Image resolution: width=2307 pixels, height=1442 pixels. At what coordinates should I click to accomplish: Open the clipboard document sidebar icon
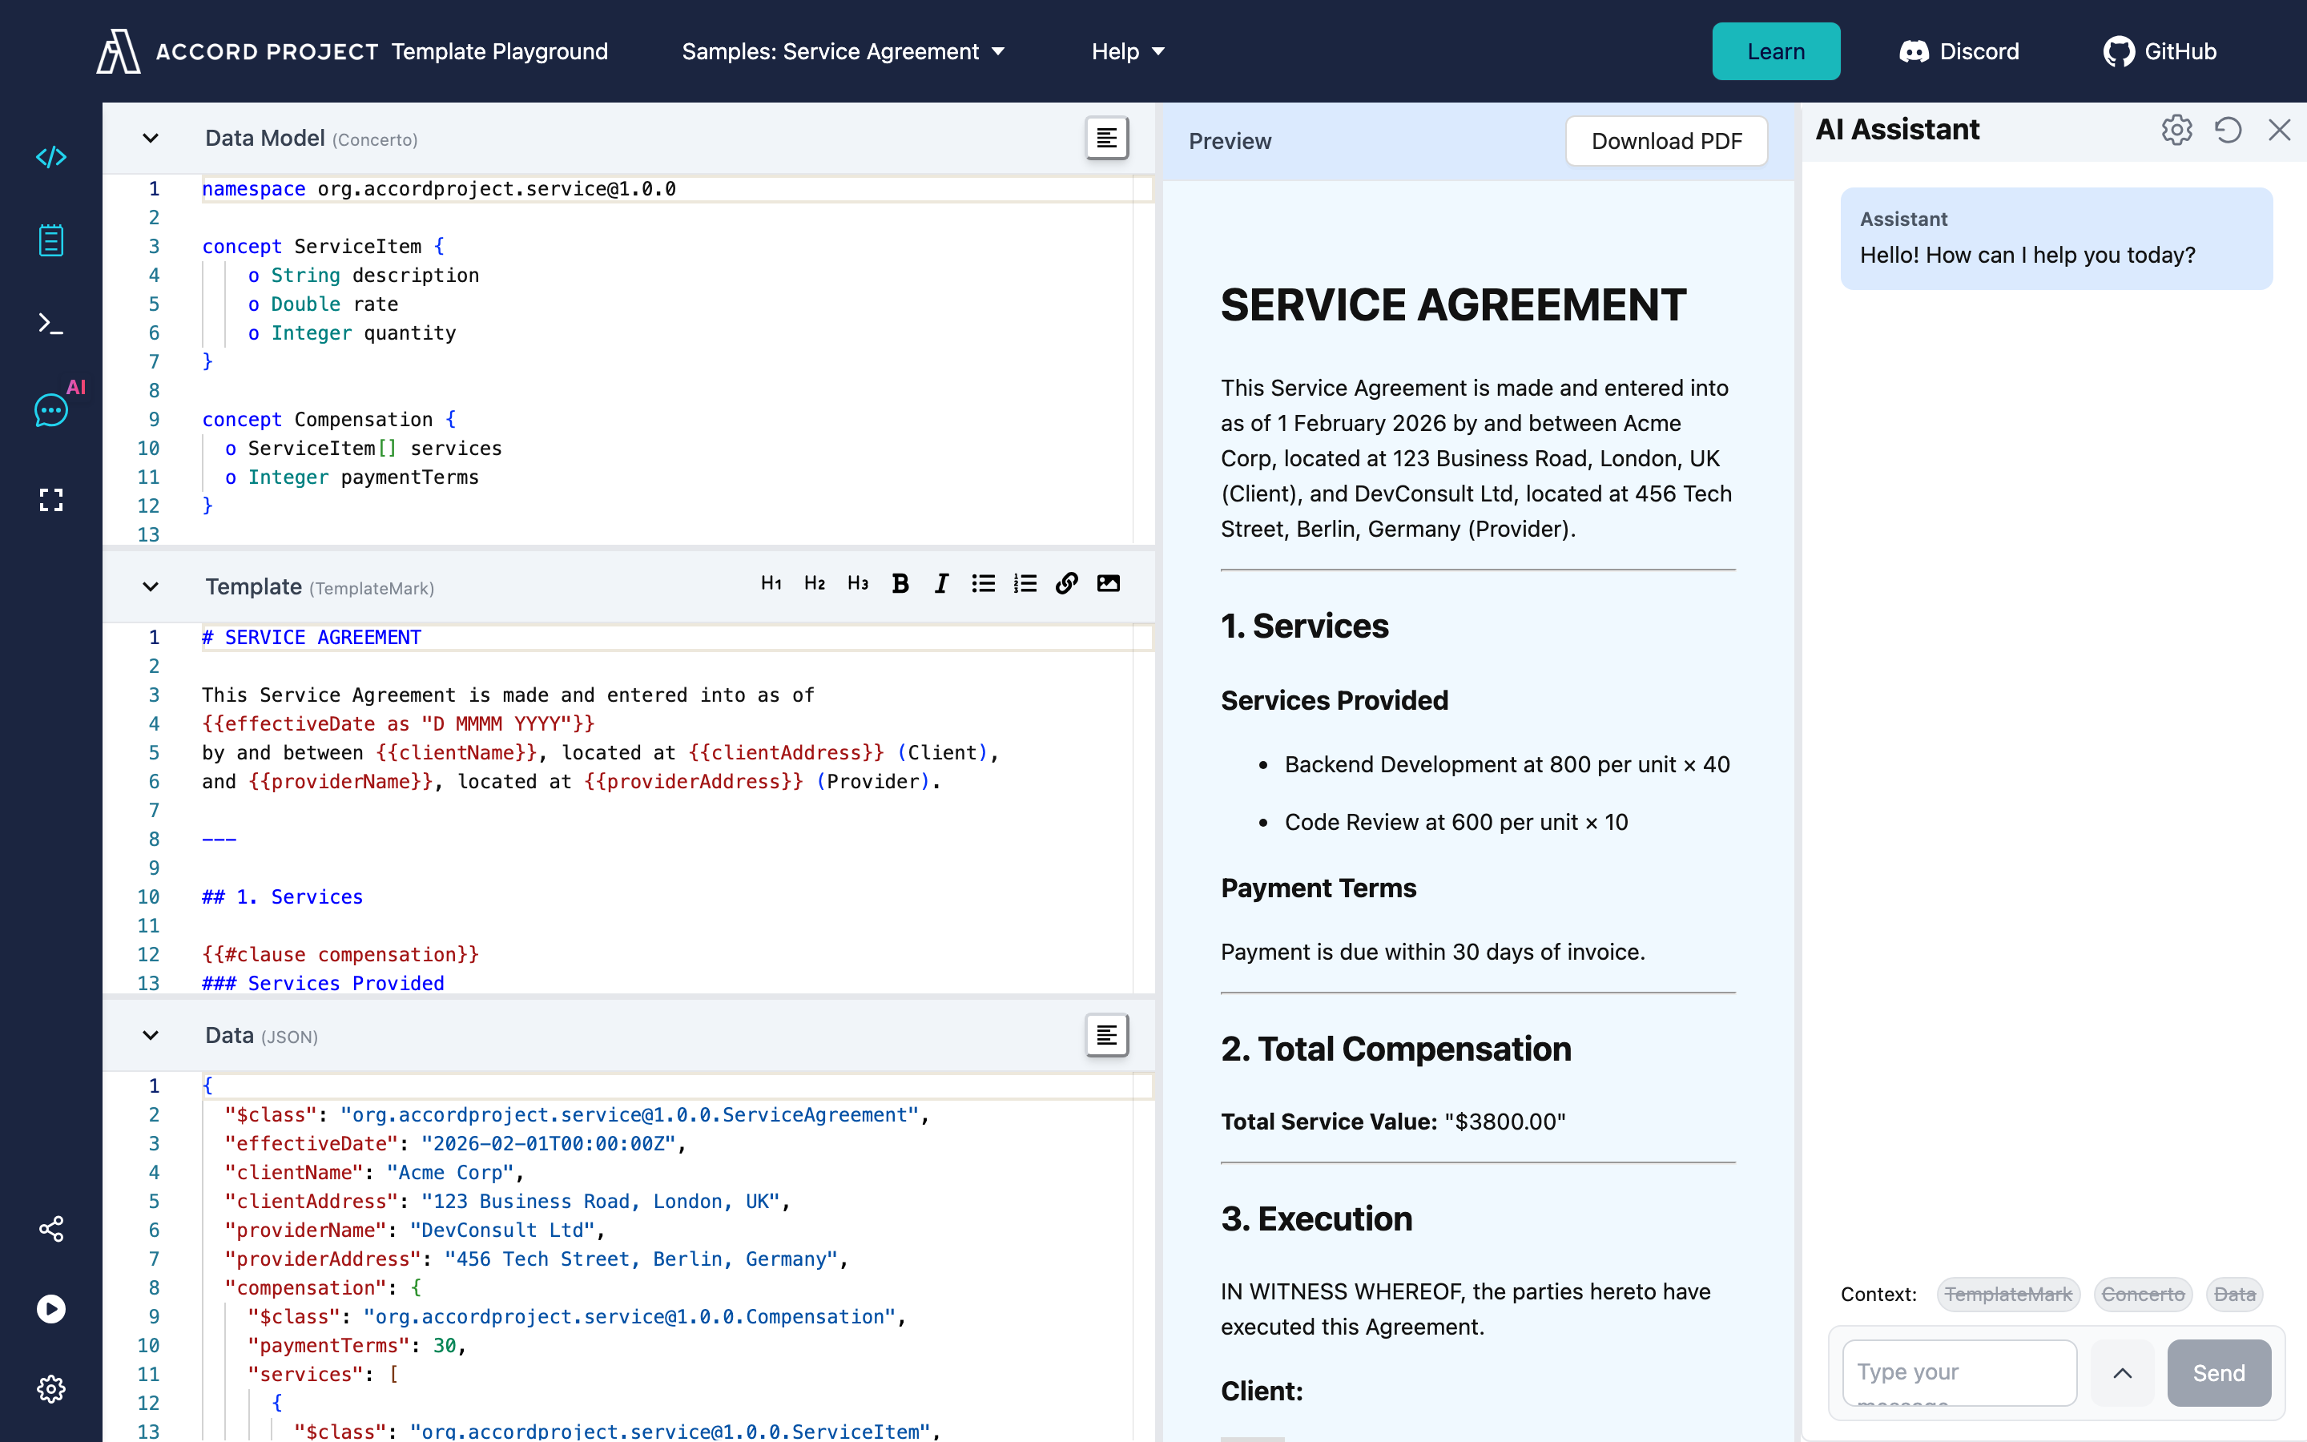pyautogui.click(x=50, y=240)
